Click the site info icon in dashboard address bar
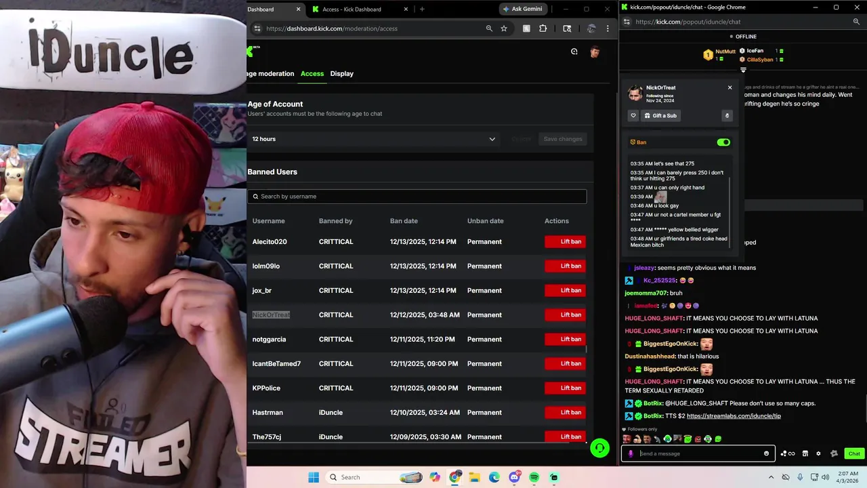Viewport: 867px width, 488px height. (x=257, y=28)
